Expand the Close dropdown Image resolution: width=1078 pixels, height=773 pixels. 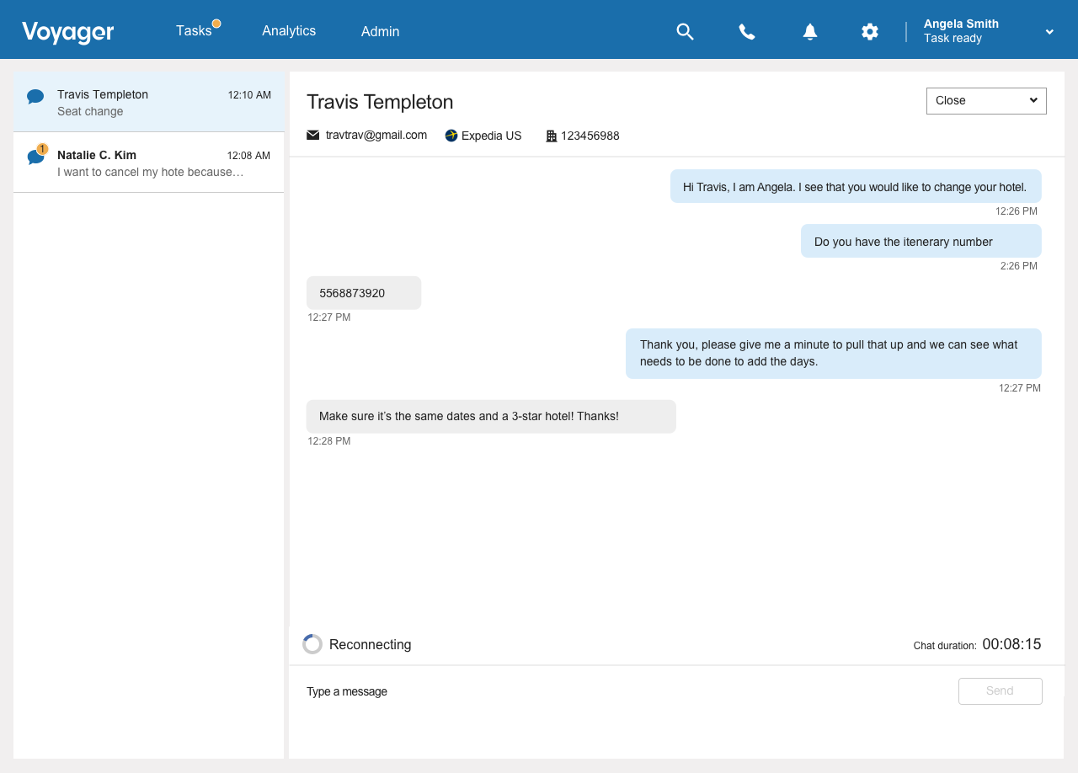click(x=986, y=101)
